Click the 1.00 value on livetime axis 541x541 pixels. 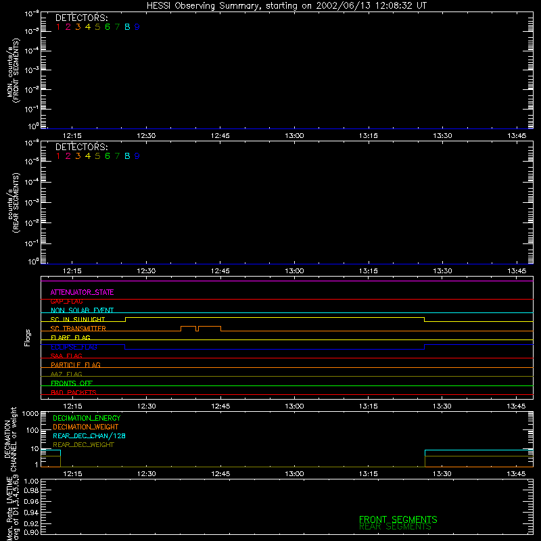pos(31,481)
